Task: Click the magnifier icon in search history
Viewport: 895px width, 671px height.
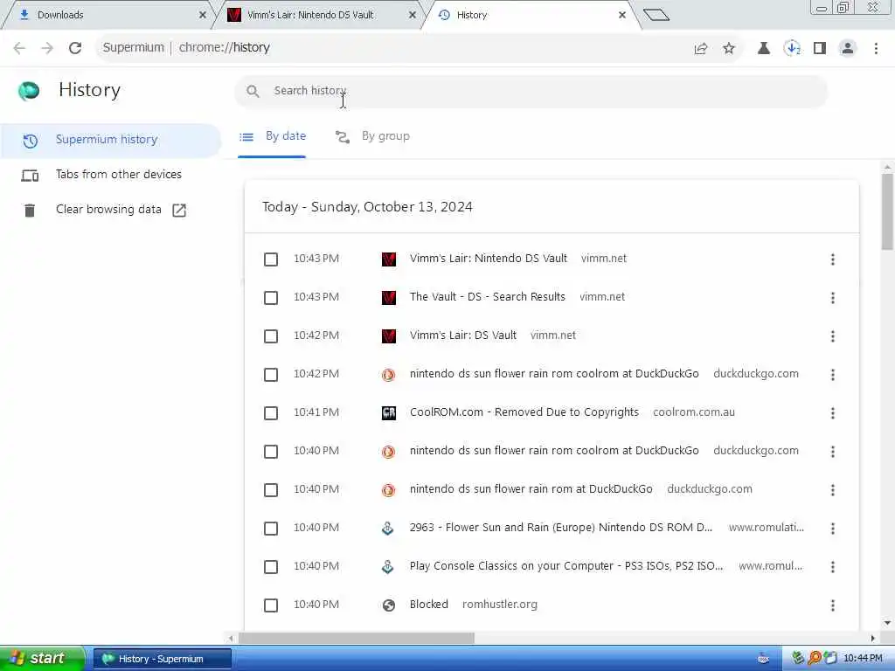Action: [253, 91]
